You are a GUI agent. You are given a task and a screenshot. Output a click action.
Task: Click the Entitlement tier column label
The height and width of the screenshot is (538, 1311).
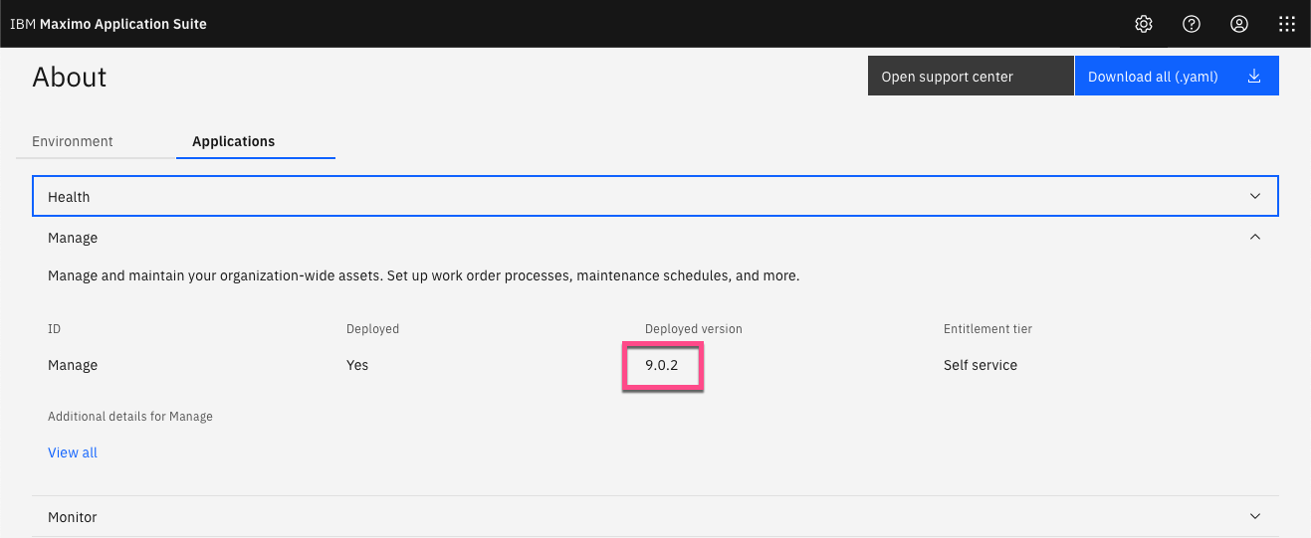click(988, 328)
